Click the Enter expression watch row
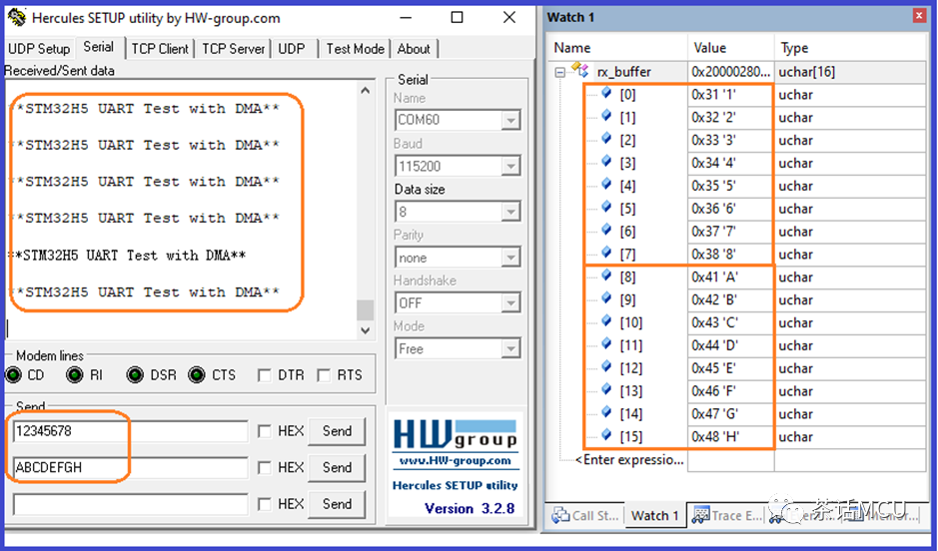This screenshot has height=551, width=938. (x=629, y=459)
